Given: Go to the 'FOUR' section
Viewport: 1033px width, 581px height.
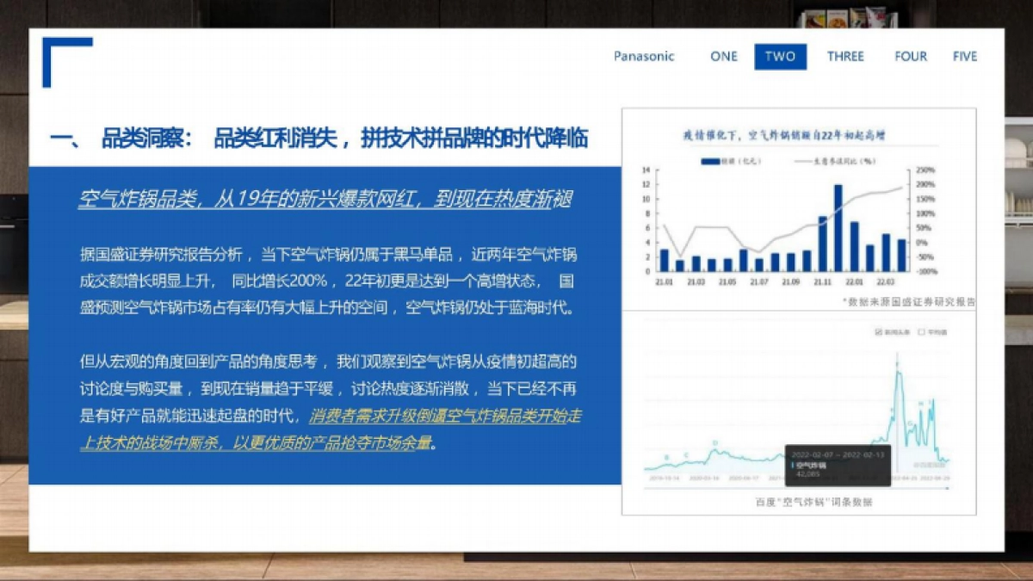Looking at the screenshot, I should (x=910, y=57).
